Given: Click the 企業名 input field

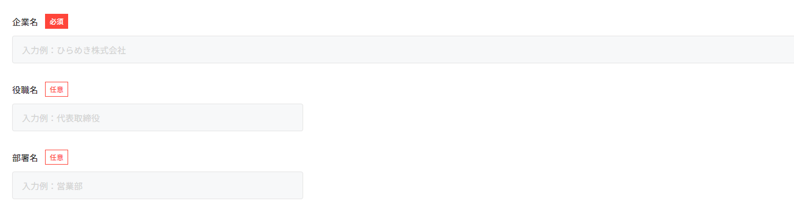Looking at the screenshot, I should tap(403, 50).
